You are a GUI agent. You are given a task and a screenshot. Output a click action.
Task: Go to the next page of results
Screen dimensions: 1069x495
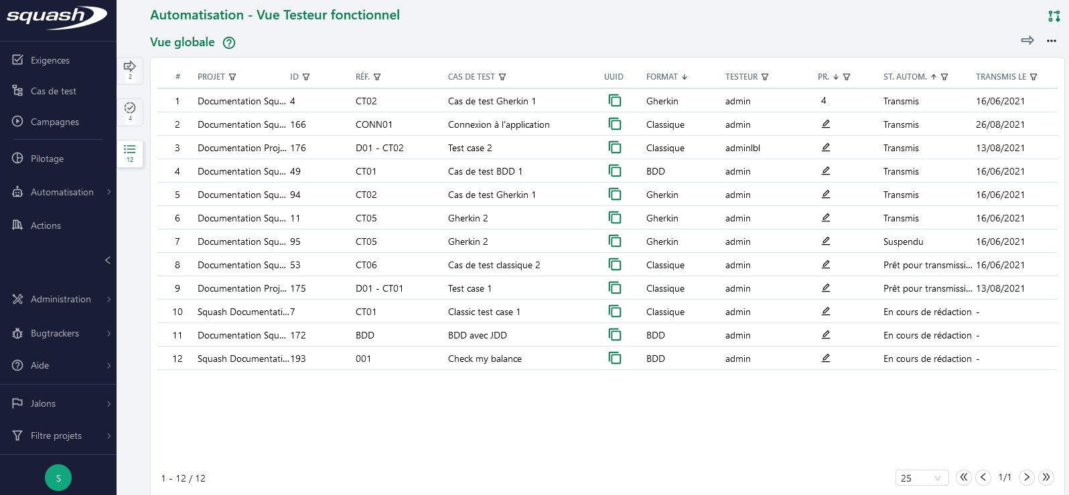1026,478
